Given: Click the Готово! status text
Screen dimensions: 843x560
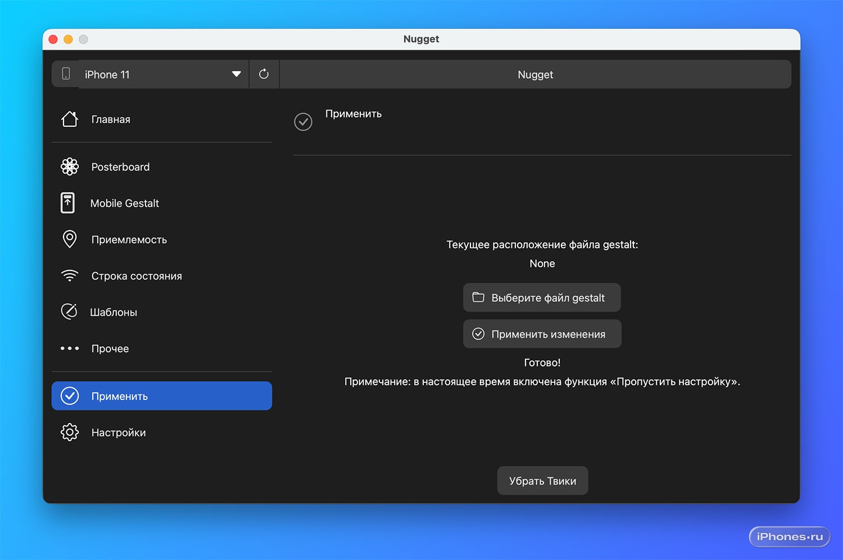Looking at the screenshot, I should pyautogui.click(x=542, y=362).
